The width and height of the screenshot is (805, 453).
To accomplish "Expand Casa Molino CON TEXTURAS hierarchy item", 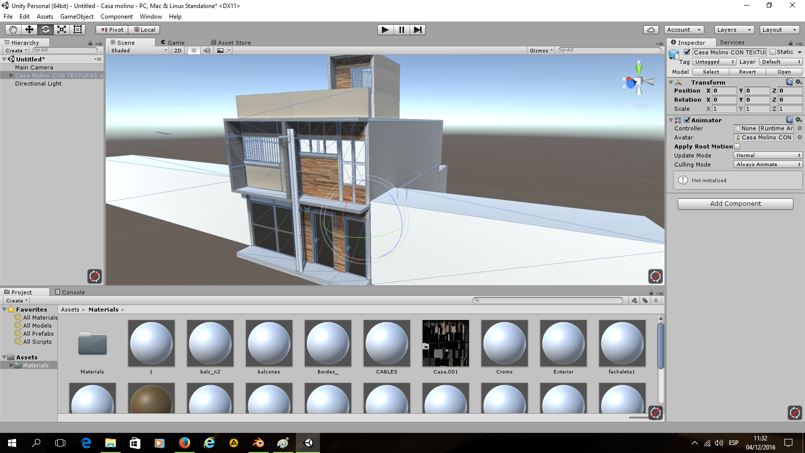I will coord(11,75).
